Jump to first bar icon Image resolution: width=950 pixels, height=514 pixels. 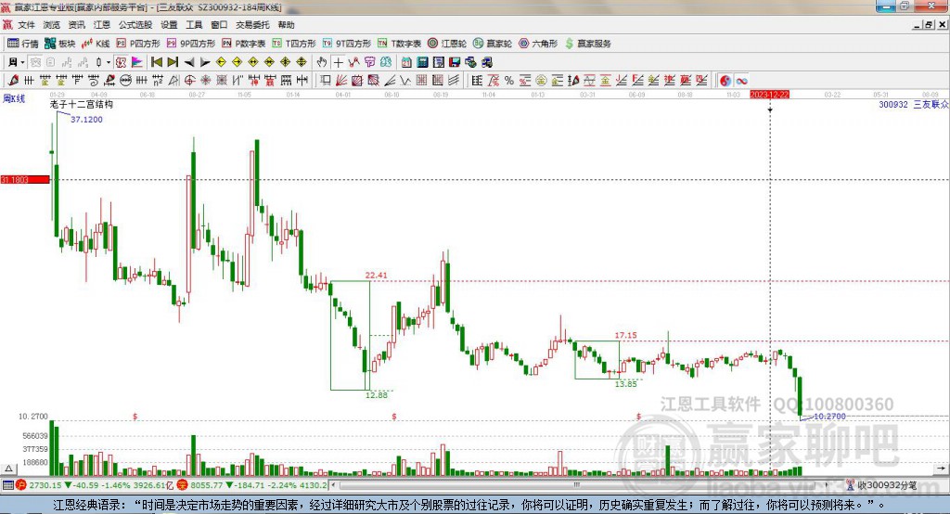156,62
